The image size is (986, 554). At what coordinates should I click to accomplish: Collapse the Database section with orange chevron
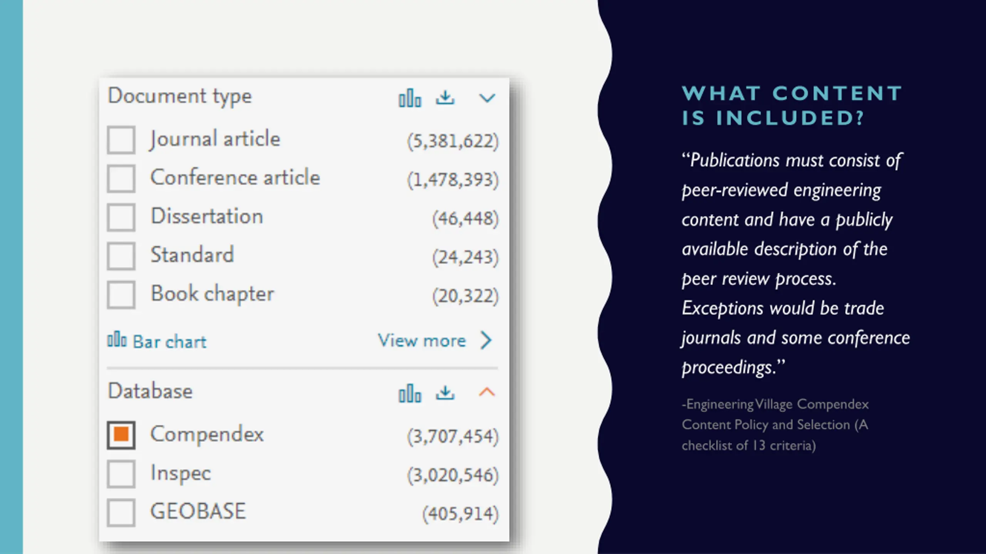(487, 392)
